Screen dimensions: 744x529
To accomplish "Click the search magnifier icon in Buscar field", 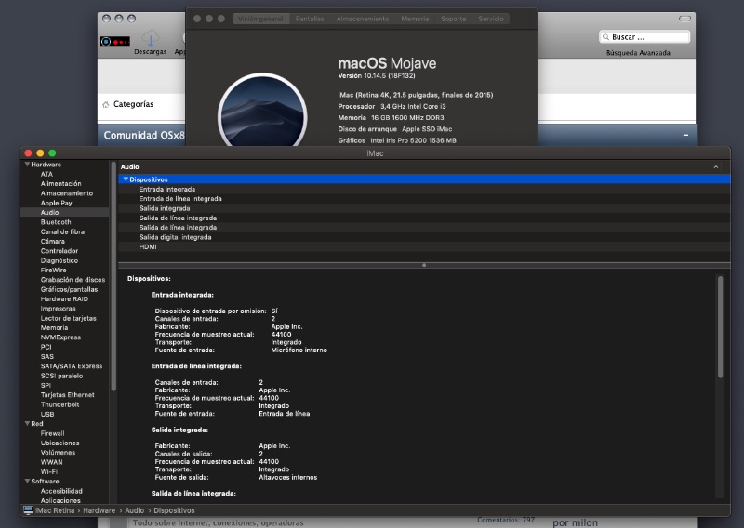I will click(x=606, y=37).
